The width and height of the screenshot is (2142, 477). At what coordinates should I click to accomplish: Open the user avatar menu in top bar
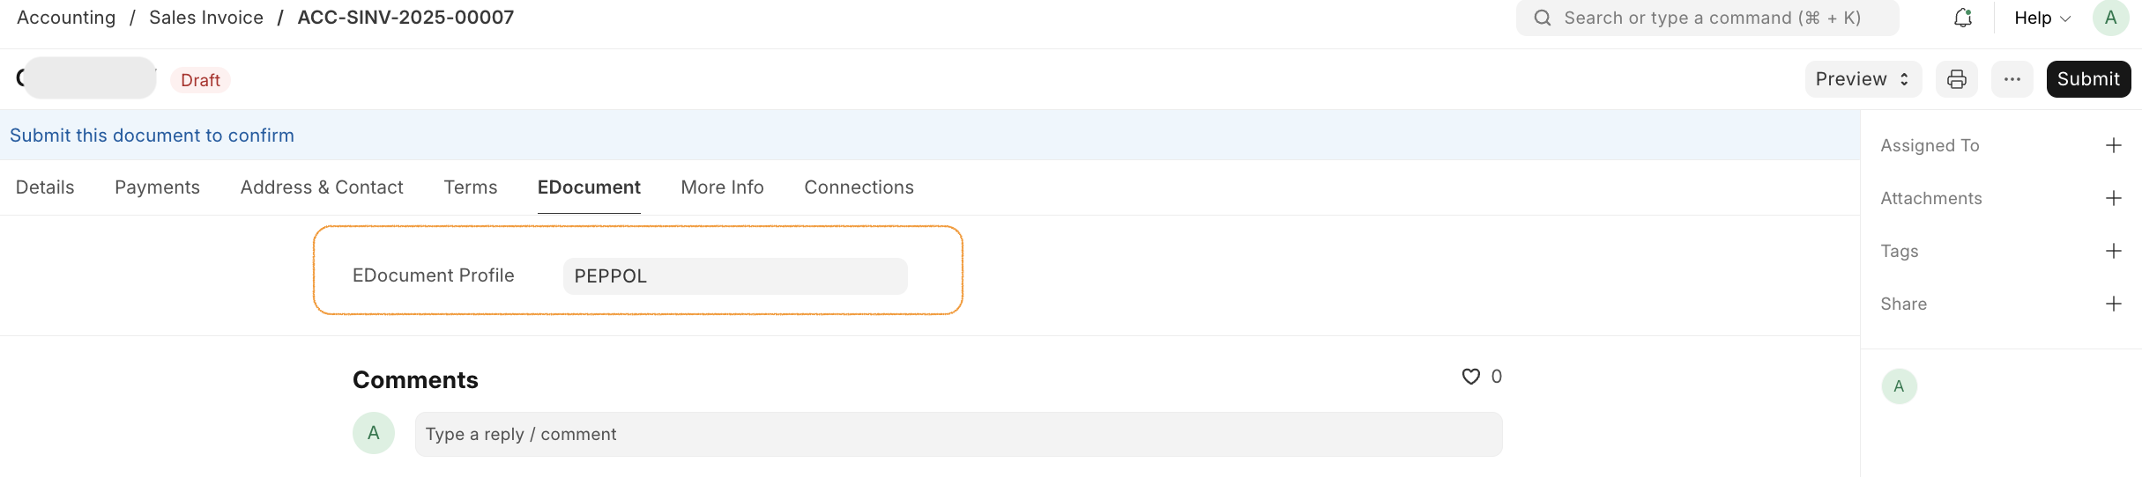point(2110,18)
